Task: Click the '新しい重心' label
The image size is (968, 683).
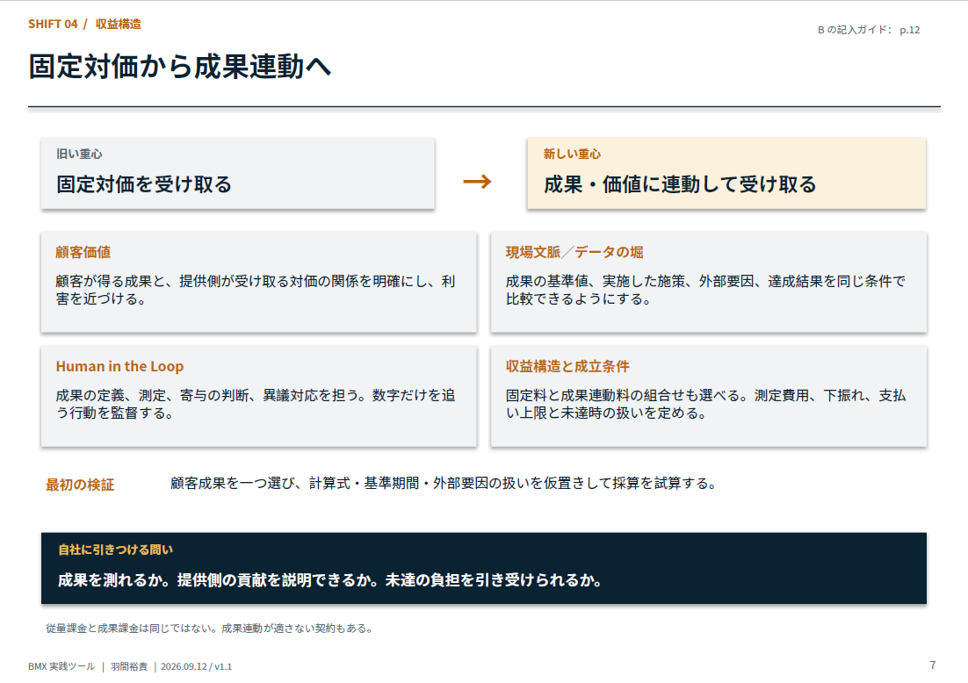Action: pos(572,155)
